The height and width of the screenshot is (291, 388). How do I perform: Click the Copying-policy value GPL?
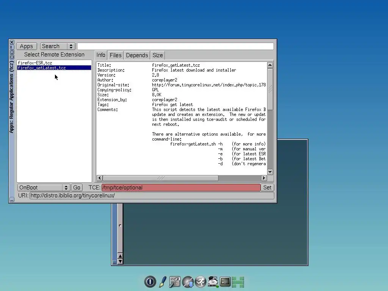click(x=155, y=90)
